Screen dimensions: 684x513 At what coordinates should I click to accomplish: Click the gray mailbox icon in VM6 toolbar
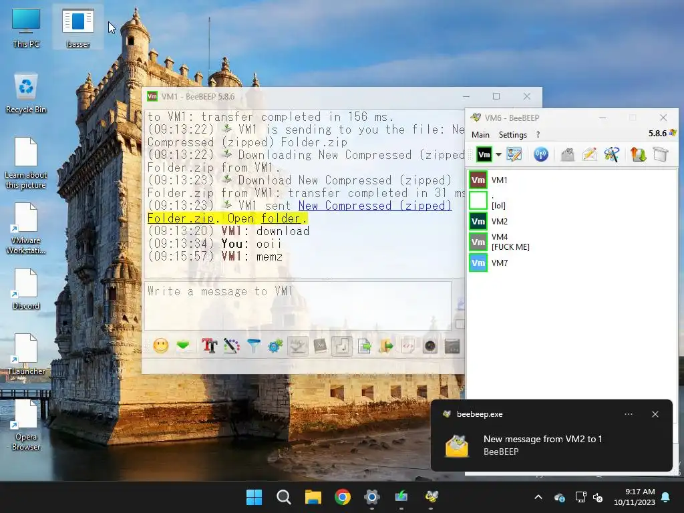568,154
